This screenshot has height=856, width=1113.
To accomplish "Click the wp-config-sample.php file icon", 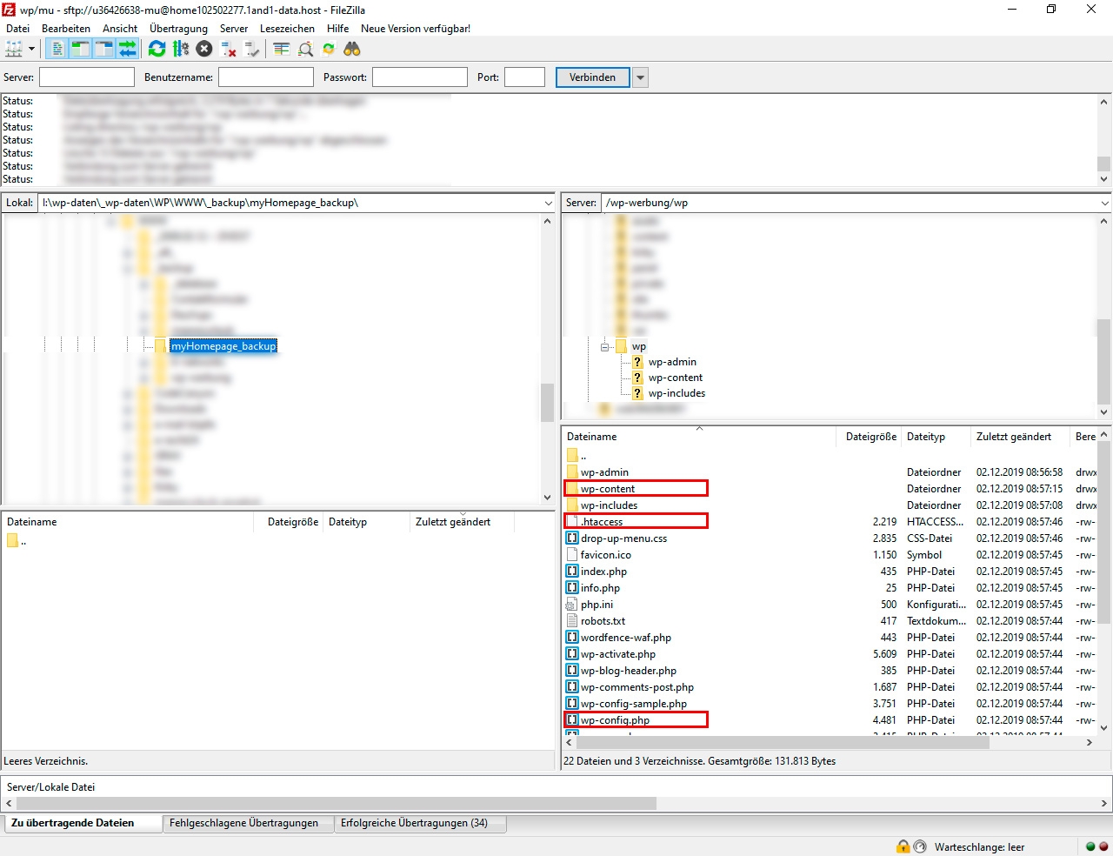I will 572,704.
